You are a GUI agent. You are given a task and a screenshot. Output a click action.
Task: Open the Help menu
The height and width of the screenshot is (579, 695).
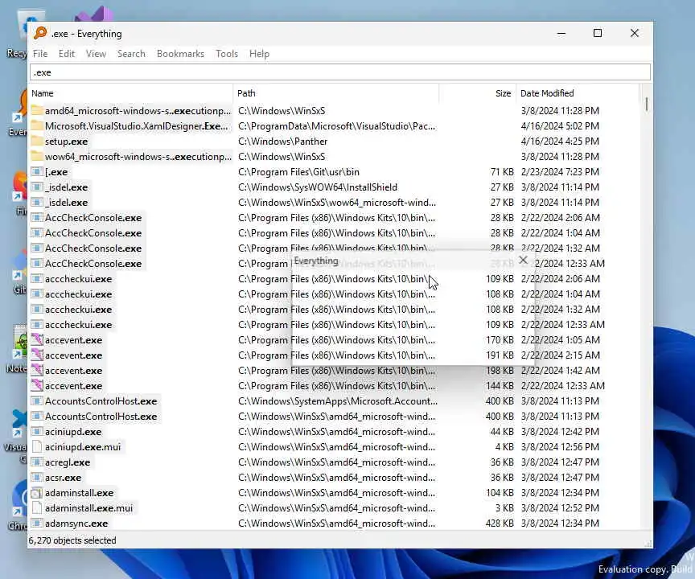pyautogui.click(x=259, y=54)
